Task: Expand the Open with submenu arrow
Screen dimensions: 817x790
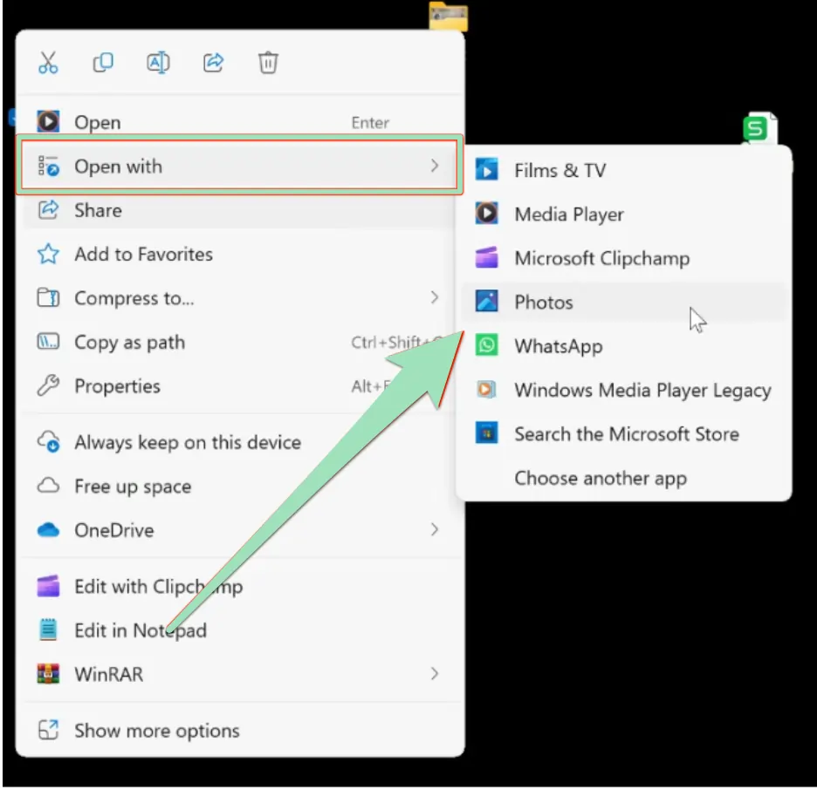Action: click(x=435, y=166)
